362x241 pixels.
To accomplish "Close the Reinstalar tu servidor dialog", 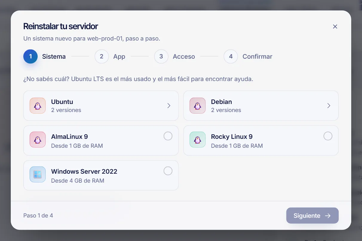I will pyautogui.click(x=335, y=27).
